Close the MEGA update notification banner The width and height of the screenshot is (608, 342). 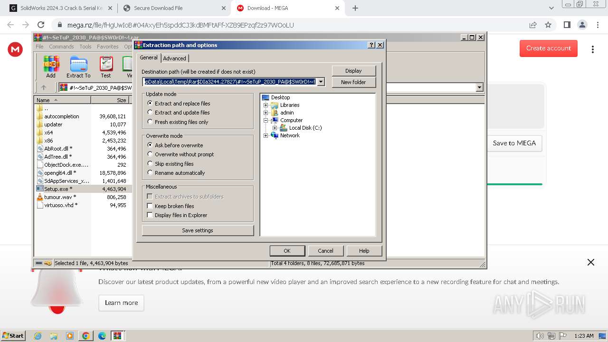click(x=591, y=262)
